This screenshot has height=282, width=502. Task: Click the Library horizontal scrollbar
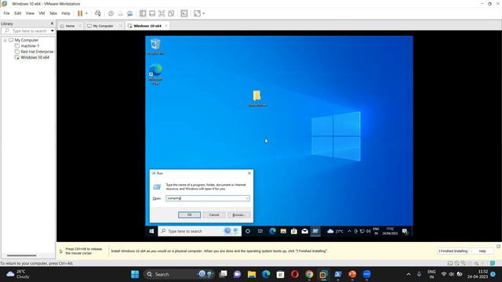click(x=22, y=255)
